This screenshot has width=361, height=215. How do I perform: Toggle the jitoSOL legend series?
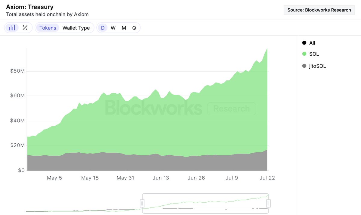(314, 66)
